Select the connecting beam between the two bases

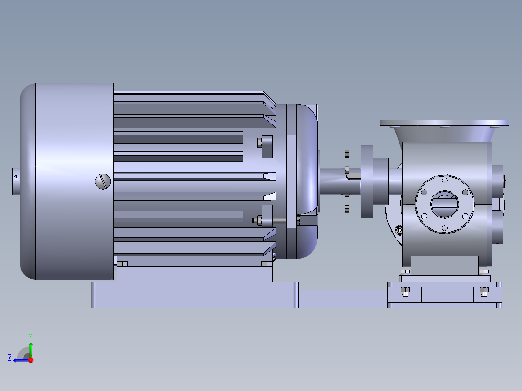click(343, 299)
